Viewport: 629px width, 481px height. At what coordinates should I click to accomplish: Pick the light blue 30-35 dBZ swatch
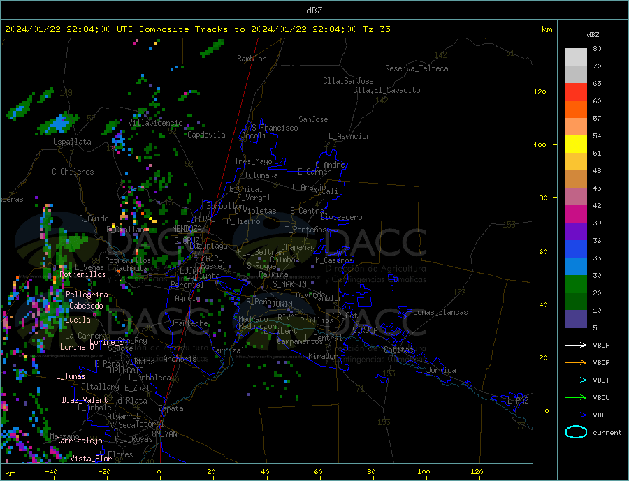pos(576,267)
